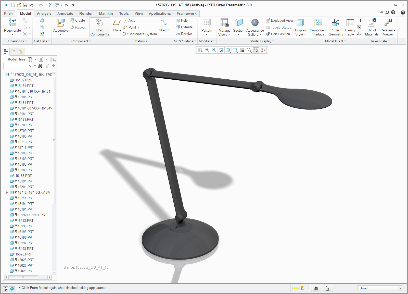This screenshot has height=294, width=408.
Task: Click the Edit Position button
Action: click(x=278, y=34)
